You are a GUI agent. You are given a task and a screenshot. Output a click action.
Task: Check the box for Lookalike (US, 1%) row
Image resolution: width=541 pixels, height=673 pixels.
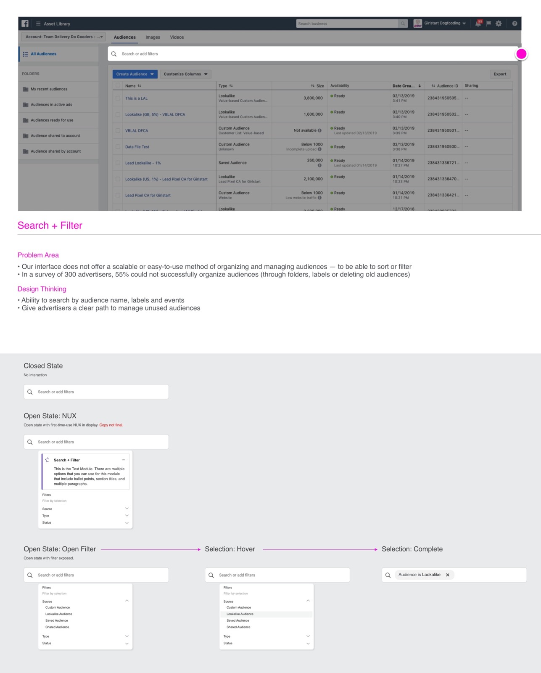click(118, 179)
